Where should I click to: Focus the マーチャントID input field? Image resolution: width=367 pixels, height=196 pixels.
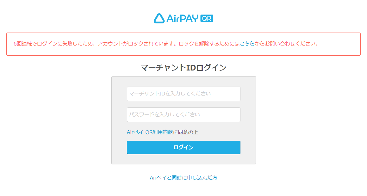[183, 94]
